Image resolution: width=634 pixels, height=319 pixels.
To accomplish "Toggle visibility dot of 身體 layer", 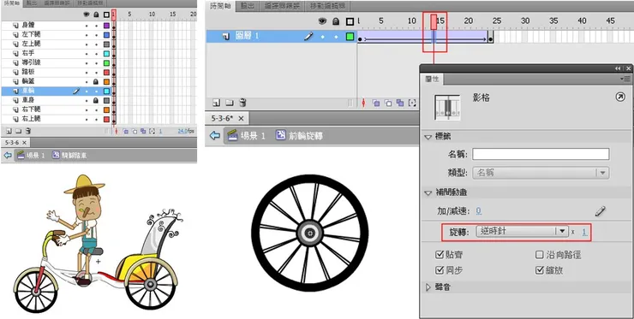I will click(87, 25).
